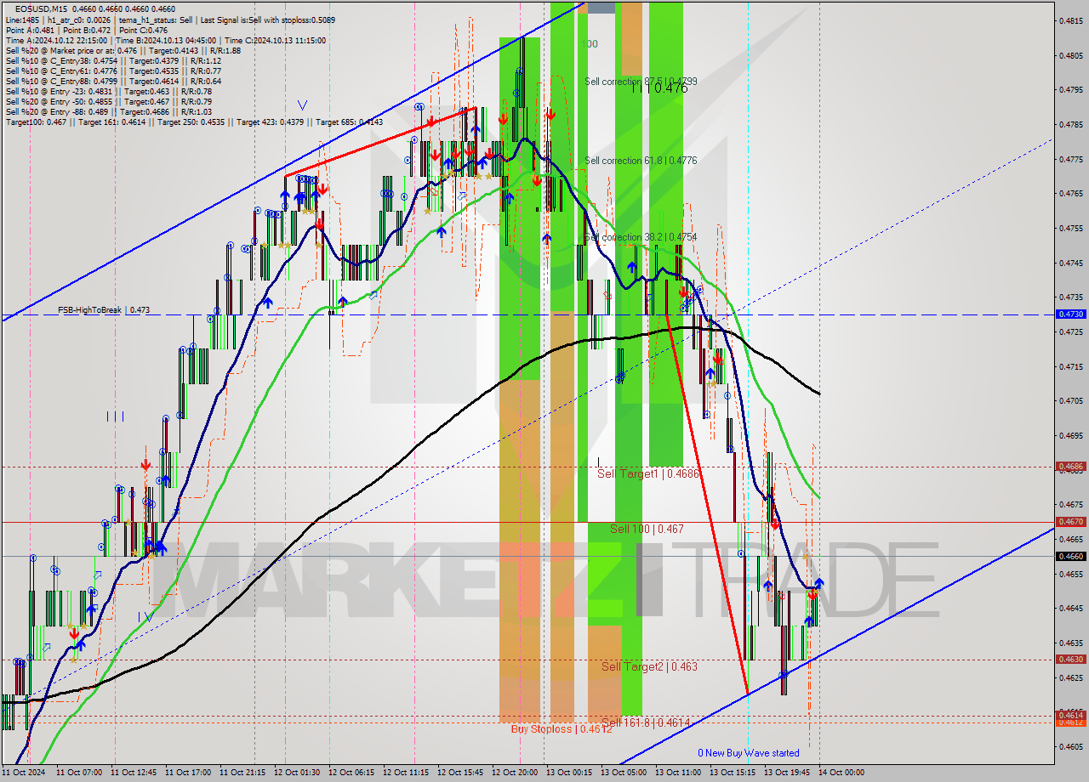Click the 'I I I 0.476' wave label
The image size is (1089, 782).
(659, 88)
